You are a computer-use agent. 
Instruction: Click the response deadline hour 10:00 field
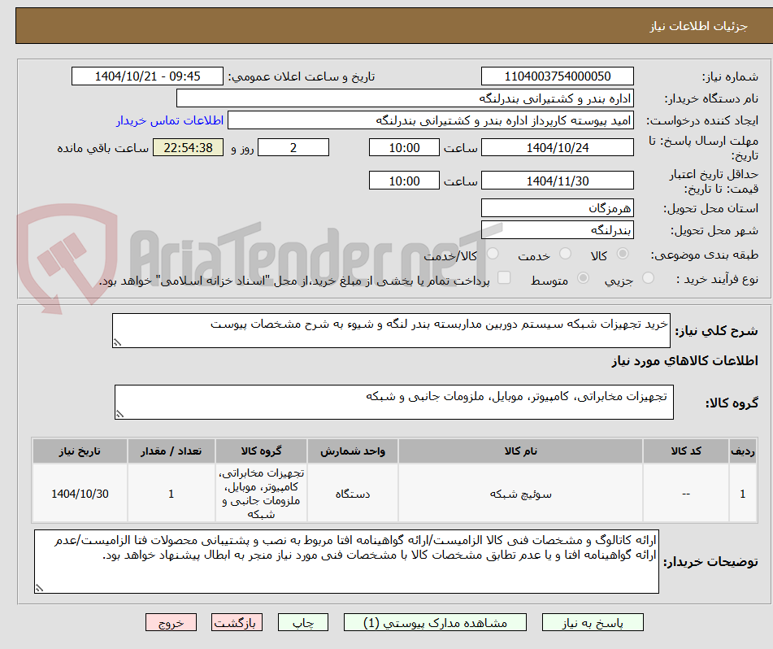tap(404, 147)
